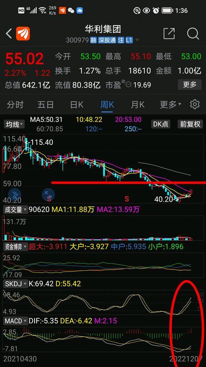Open the 均线 indicator dropdown
Screen dimensions: 206x367
tap(14, 124)
